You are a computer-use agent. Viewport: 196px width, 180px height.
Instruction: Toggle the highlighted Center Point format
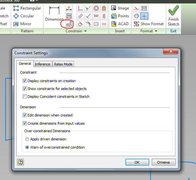(x=144, y=16)
